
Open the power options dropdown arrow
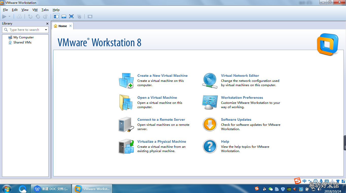point(9,17)
